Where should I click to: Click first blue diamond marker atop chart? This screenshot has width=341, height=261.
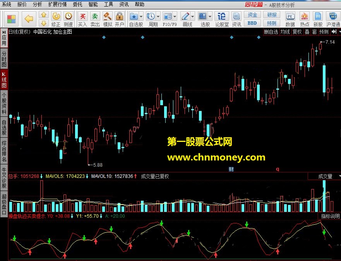coord(104,38)
